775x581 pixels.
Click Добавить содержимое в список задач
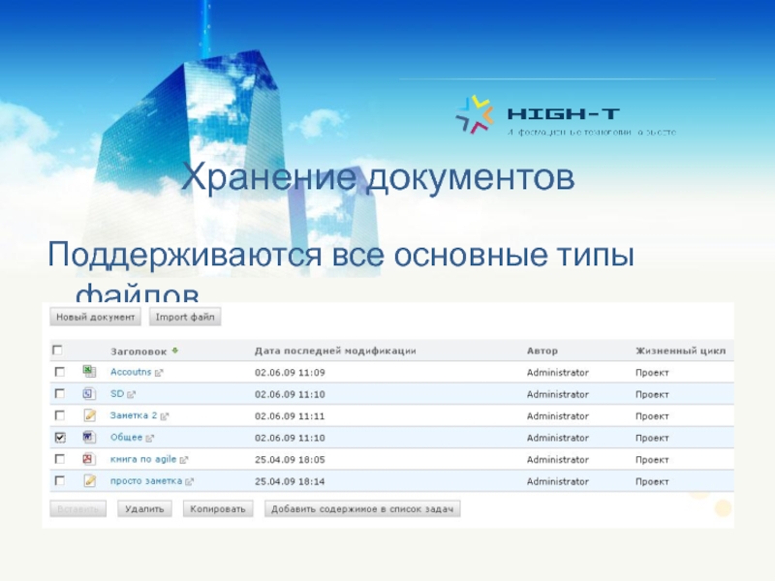pyautogui.click(x=362, y=509)
